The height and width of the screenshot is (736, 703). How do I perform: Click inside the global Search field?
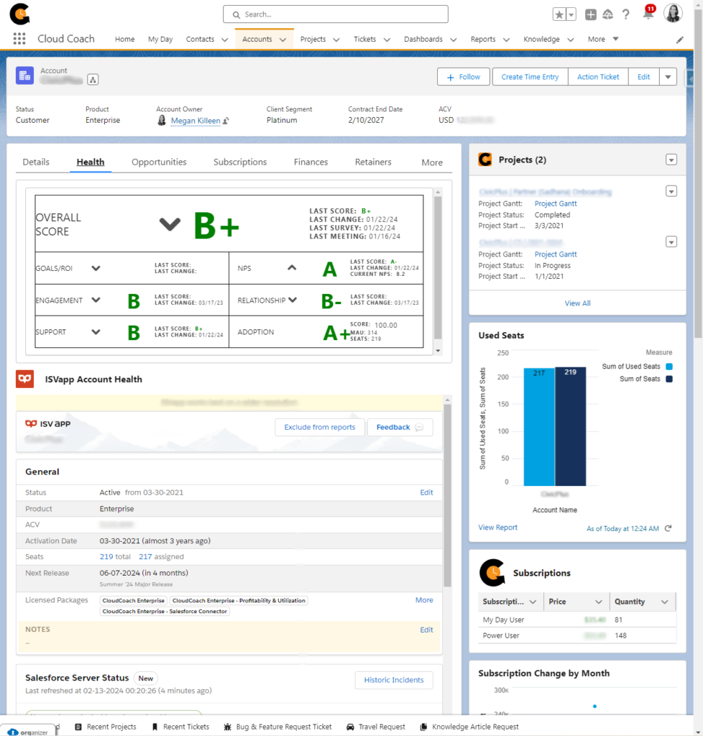335,14
